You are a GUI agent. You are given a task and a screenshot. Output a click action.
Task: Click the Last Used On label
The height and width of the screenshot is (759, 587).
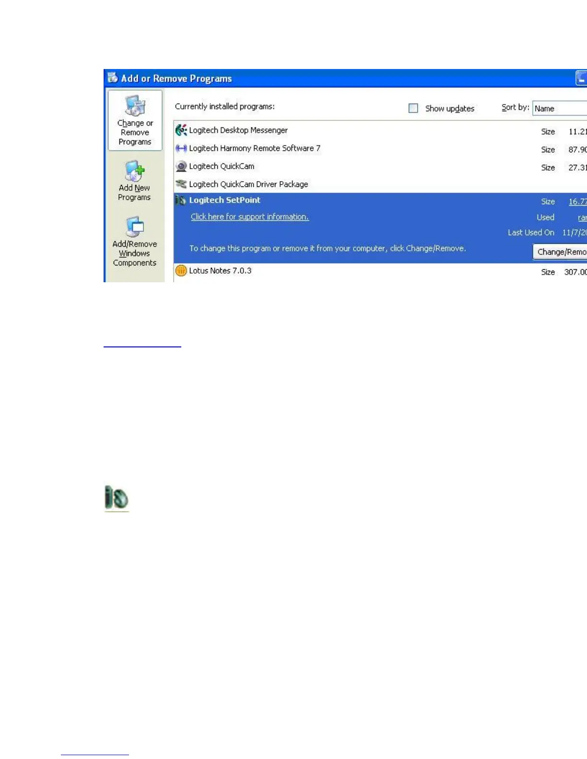[x=531, y=232]
